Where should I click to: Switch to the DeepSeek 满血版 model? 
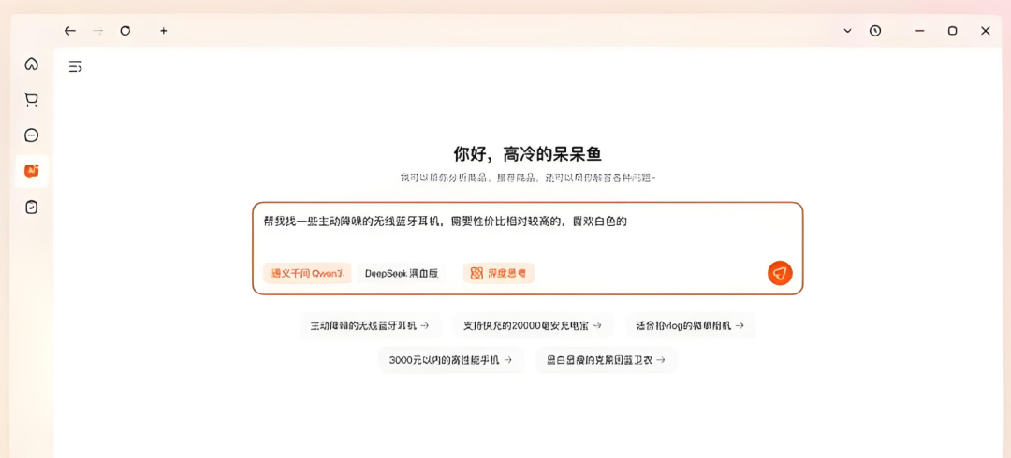coord(403,273)
